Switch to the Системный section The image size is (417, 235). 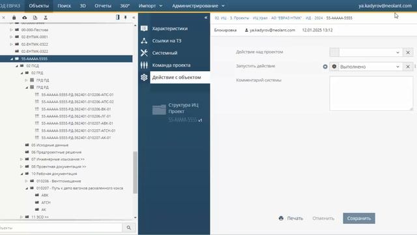click(x=165, y=53)
